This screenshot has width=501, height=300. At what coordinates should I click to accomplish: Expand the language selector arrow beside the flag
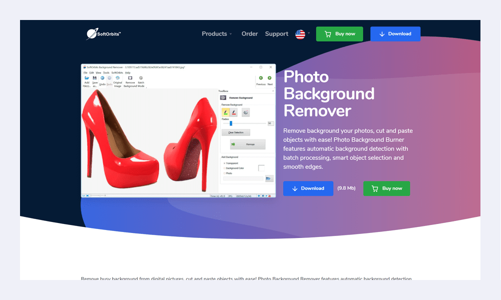click(309, 33)
